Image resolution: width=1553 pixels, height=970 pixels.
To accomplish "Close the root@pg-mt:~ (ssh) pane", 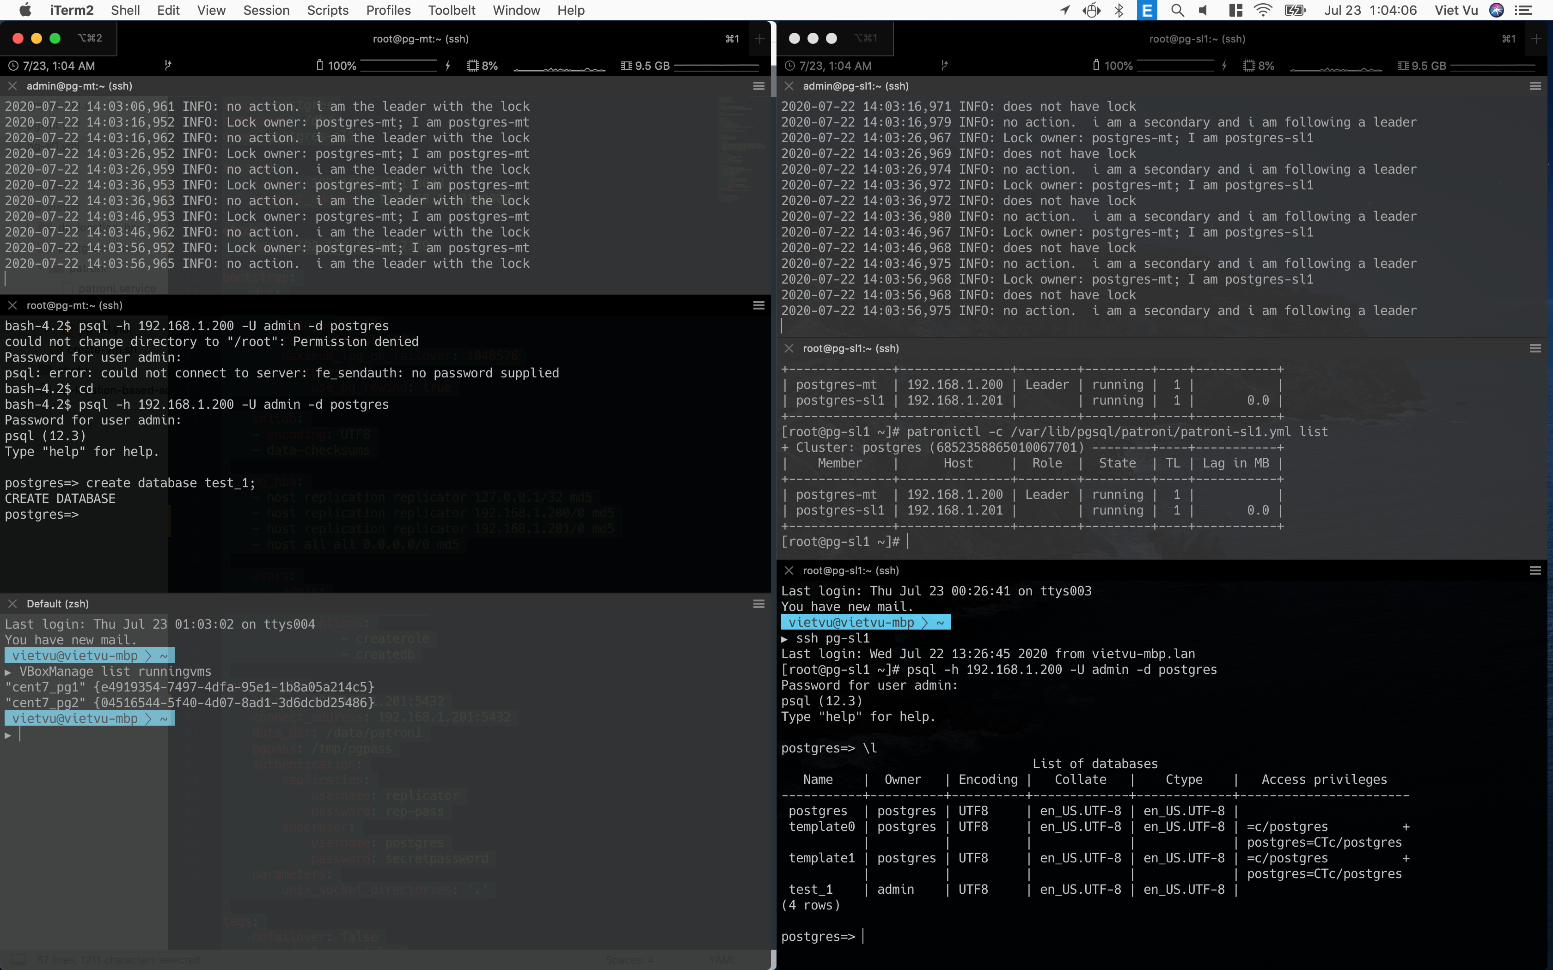I will click(12, 305).
